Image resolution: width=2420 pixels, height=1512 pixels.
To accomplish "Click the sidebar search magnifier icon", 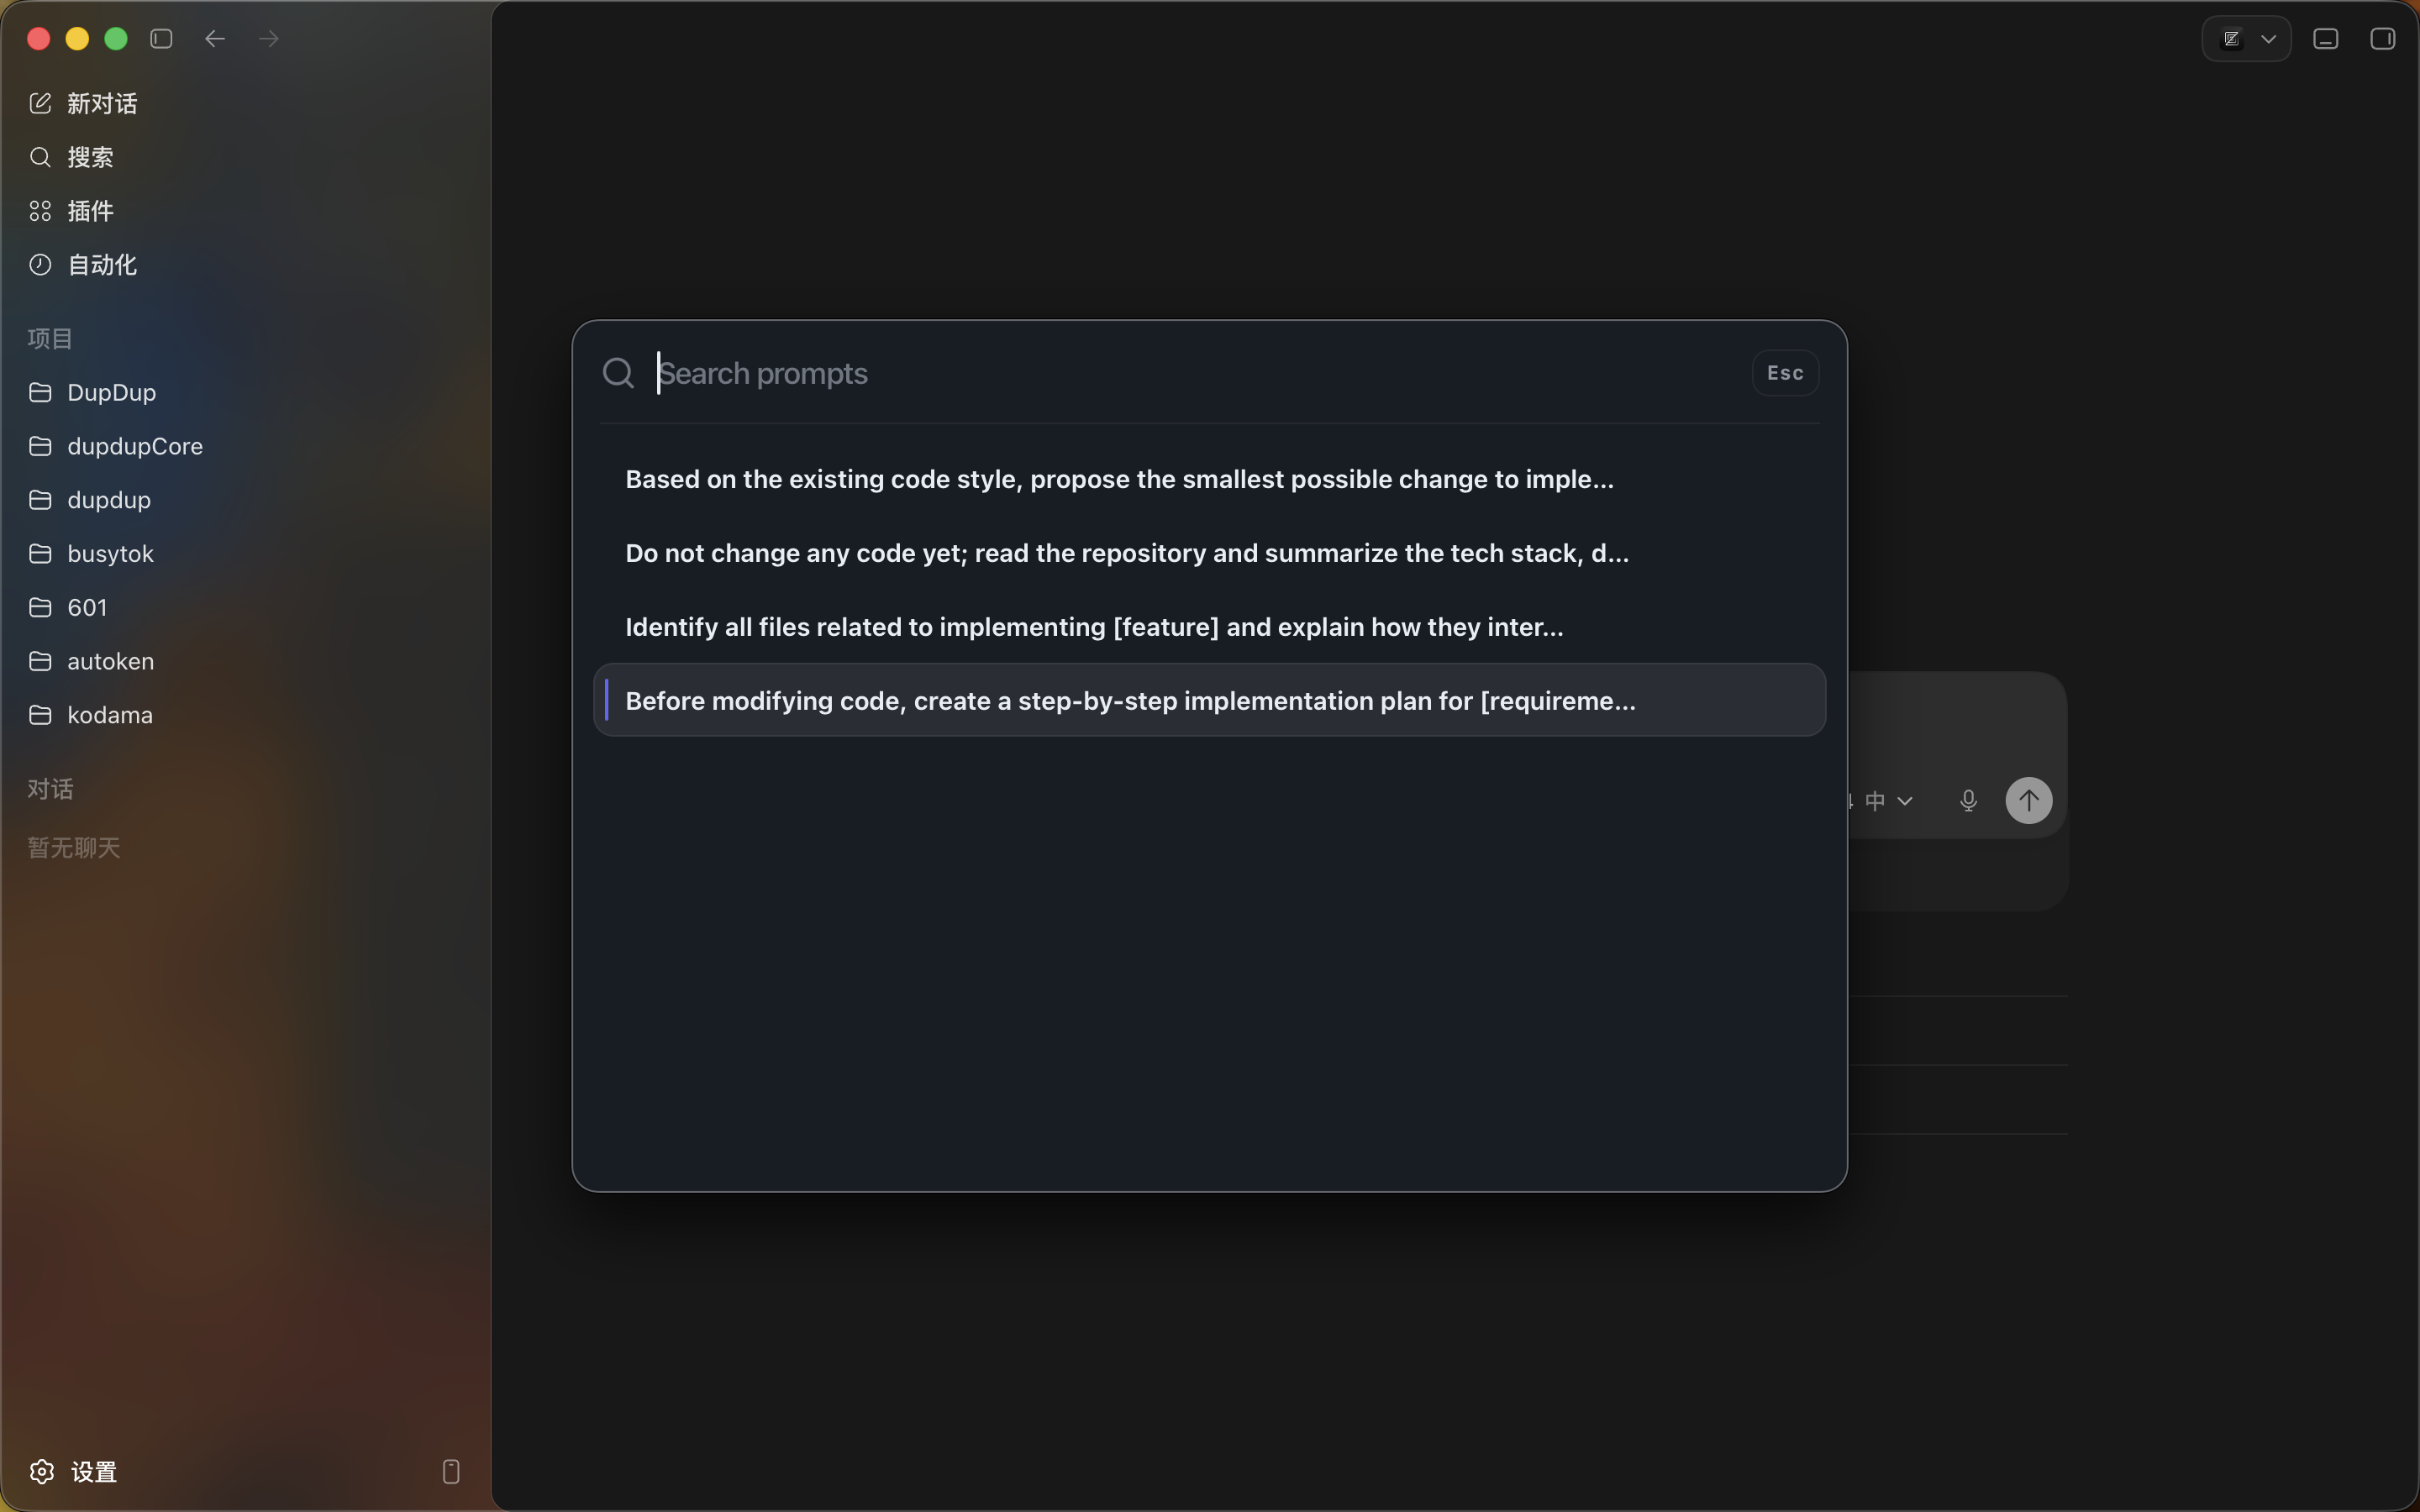I will click(40, 158).
